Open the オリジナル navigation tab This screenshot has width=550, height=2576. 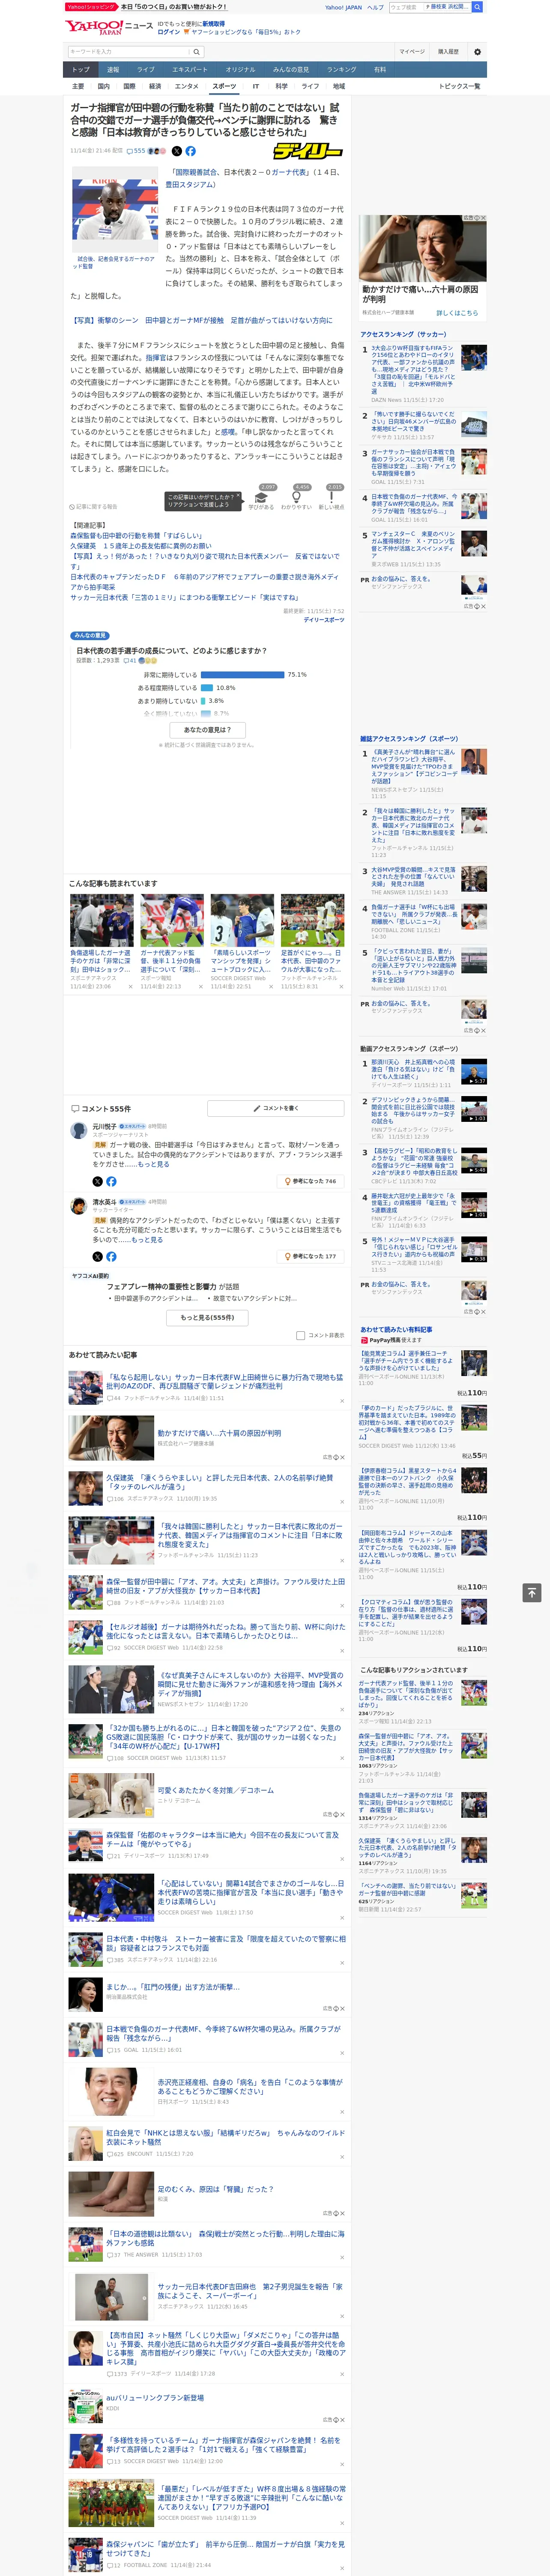[x=241, y=70]
